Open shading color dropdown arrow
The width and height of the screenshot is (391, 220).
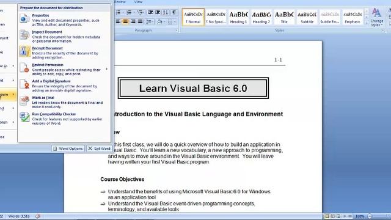(164, 22)
